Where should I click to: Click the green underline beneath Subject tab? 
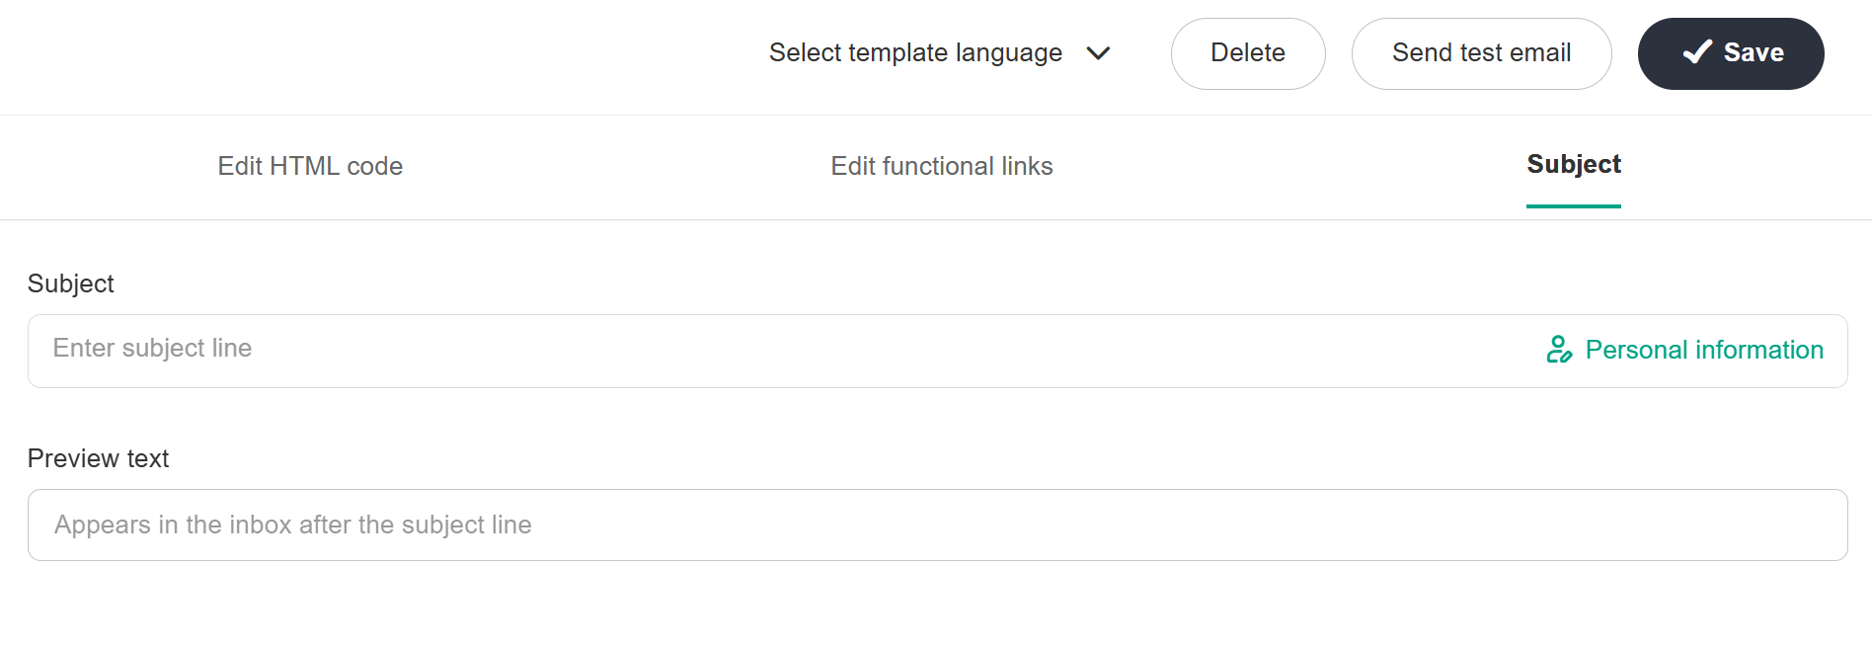(1573, 205)
